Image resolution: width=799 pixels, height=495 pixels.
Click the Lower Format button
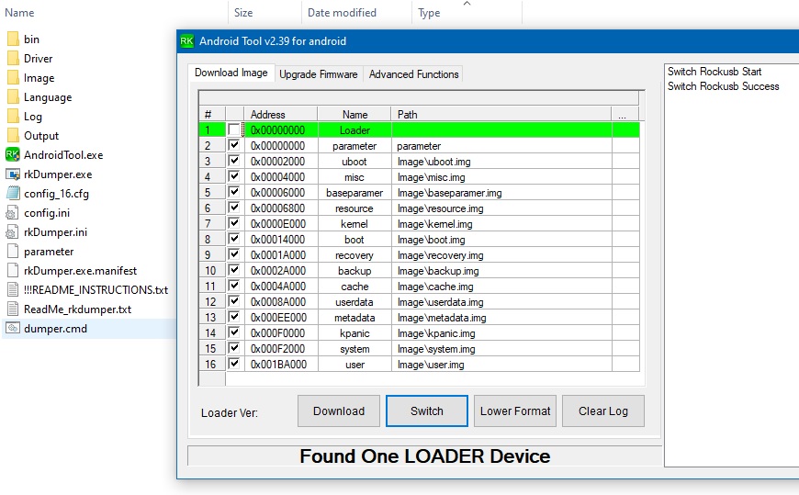[515, 411]
